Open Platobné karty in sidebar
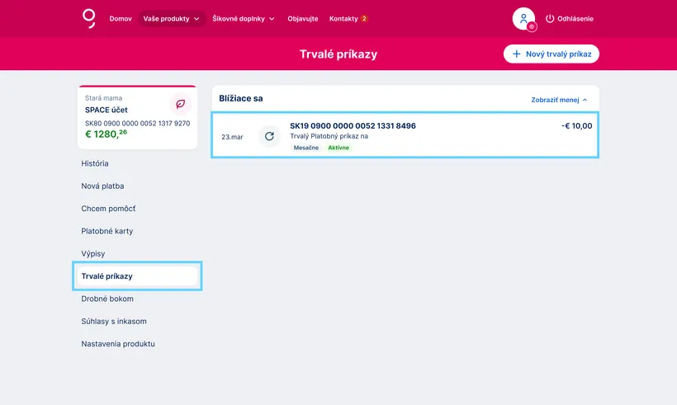677x405 pixels. pyautogui.click(x=107, y=231)
